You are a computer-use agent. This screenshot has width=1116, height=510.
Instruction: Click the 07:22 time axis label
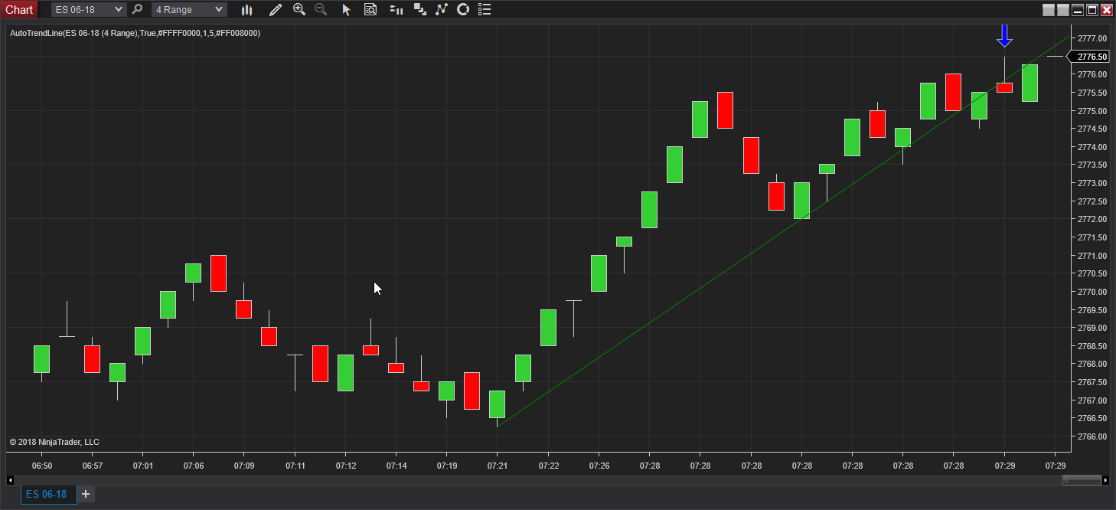pos(548,466)
